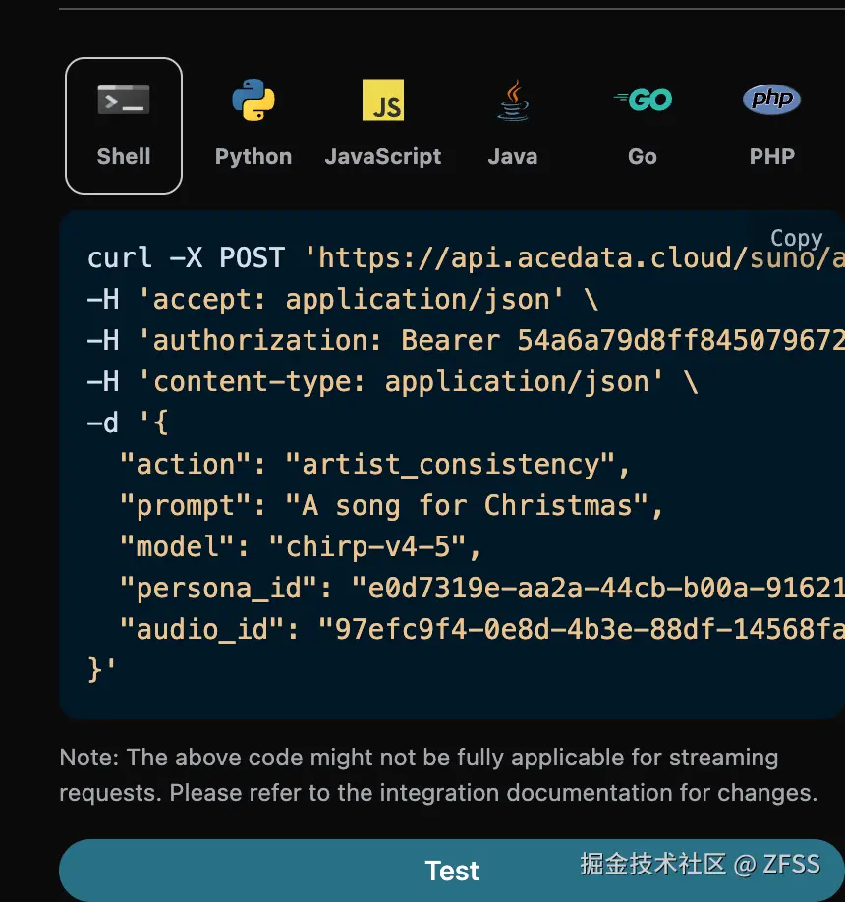Switch to the Python tab label
Viewport: 845px width, 902px height.
[253, 157]
